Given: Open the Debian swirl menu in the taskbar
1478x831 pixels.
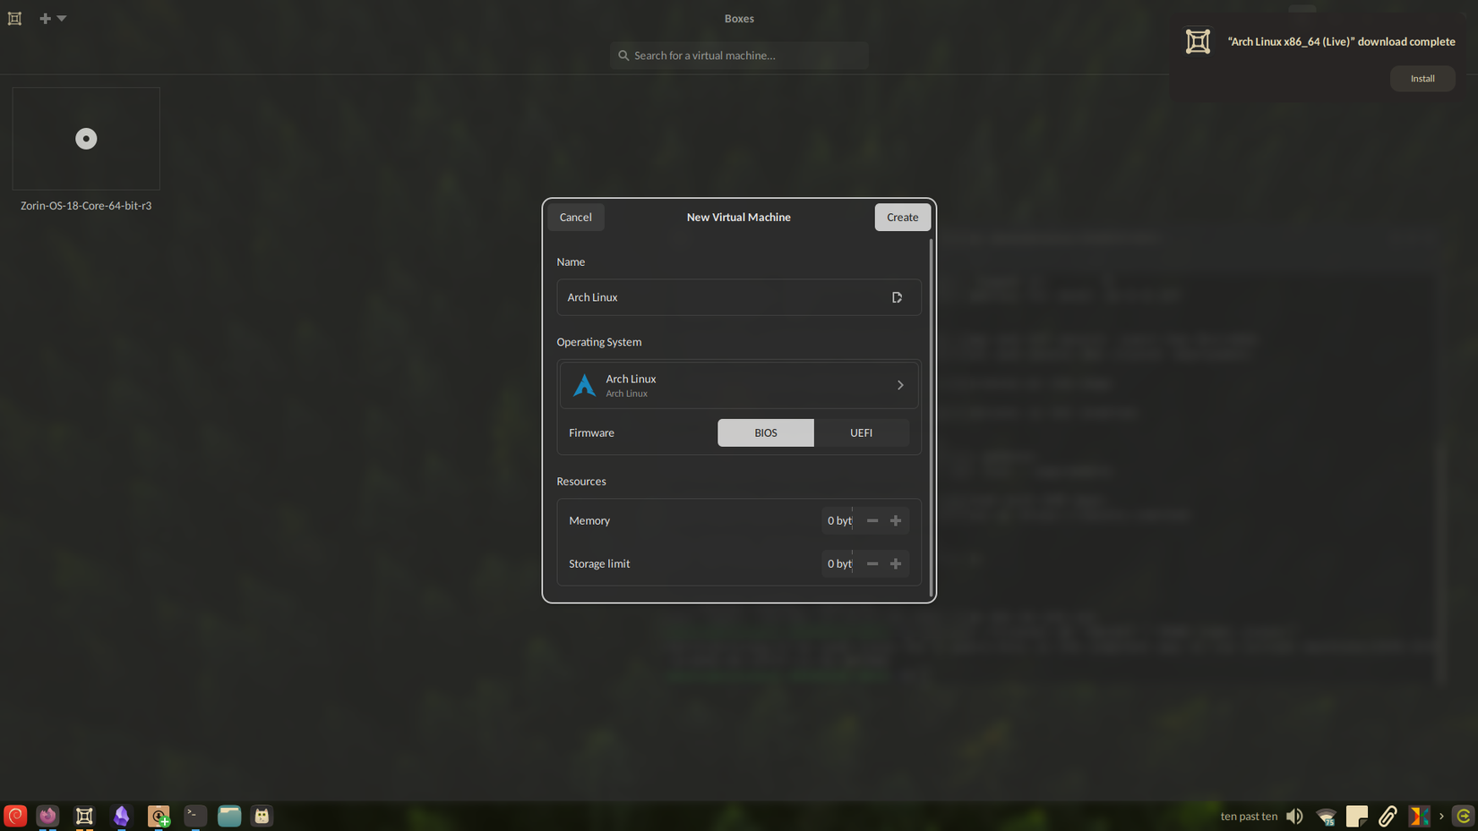Looking at the screenshot, I should point(15,816).
